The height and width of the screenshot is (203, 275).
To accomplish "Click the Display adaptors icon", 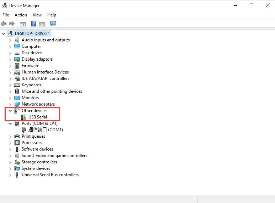I will coord(17,59).
